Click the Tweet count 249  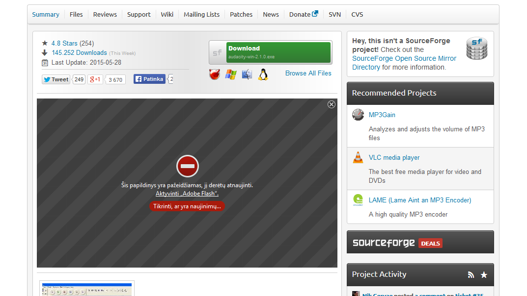click(79, 79)
